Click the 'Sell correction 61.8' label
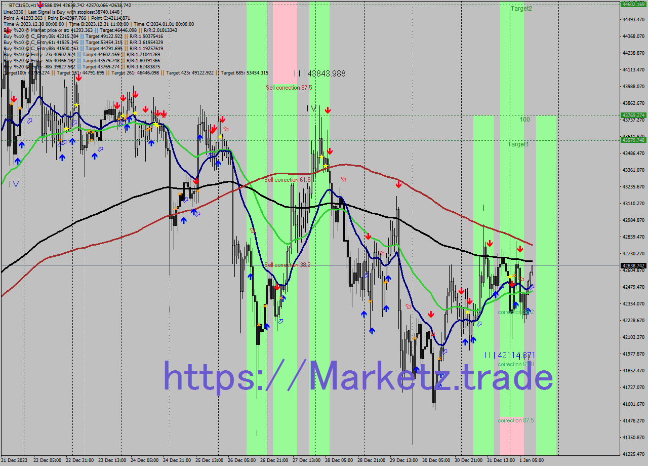The width and height of the screenshot is (648, 466). [288, 180]
